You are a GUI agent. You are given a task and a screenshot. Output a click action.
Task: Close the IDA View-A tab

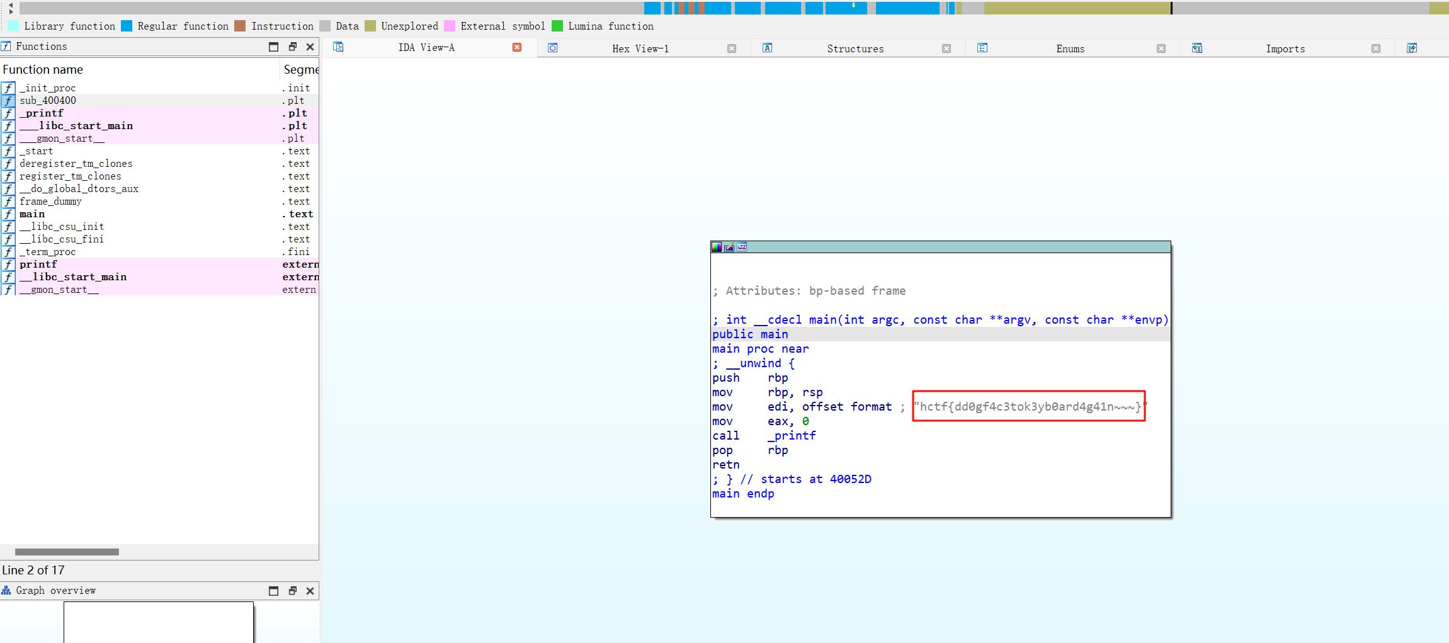click(x=517, y=47)
